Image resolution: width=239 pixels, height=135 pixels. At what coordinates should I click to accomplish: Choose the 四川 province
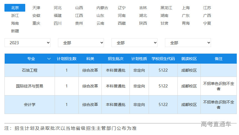click(x=58, y=23)
